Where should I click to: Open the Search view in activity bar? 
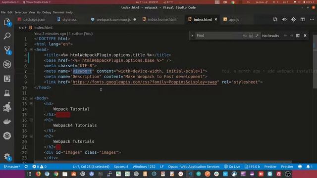pos(7,36)
